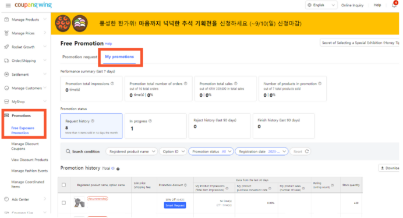
Task: Click info icon beside Promotion total impressions
Action: pos(112,83)
